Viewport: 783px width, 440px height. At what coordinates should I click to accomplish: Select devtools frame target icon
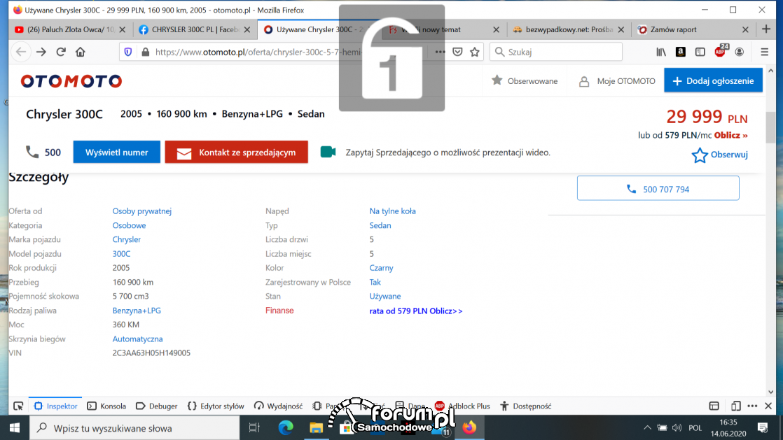coord(714,406)
